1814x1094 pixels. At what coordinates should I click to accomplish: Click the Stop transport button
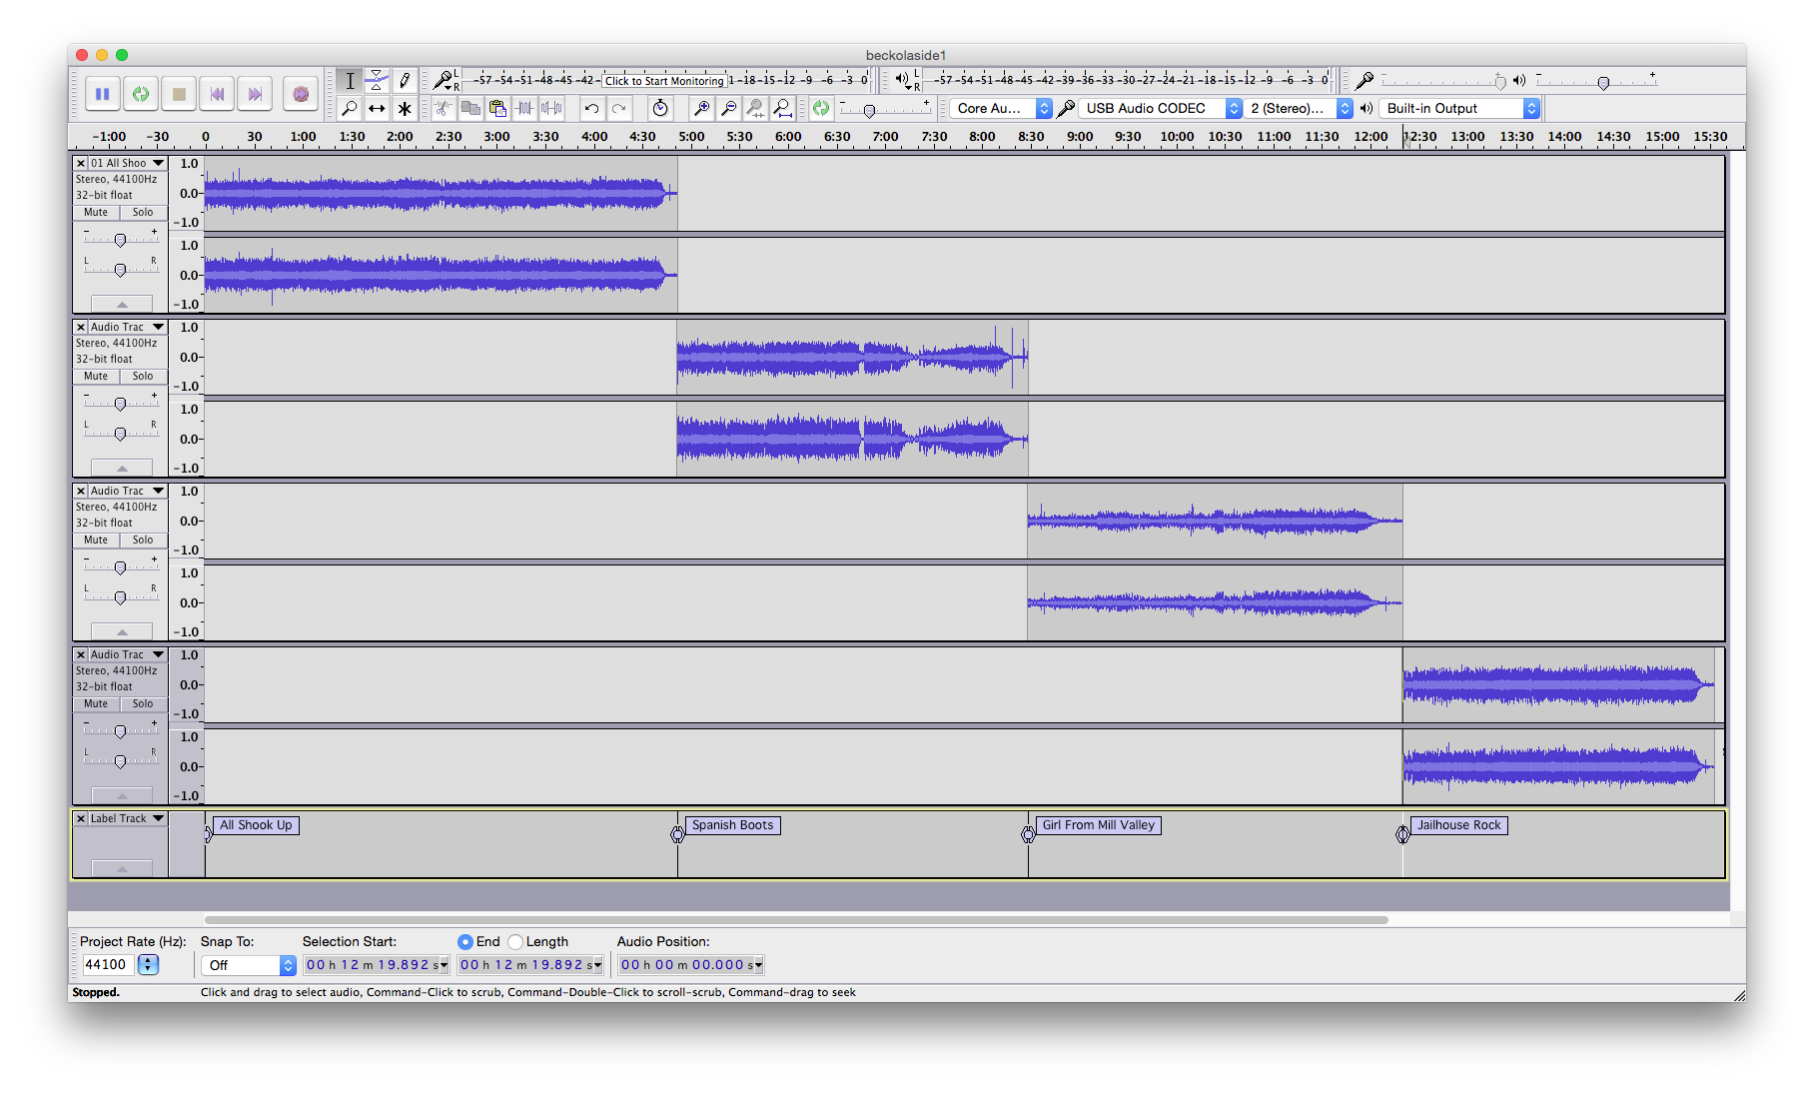coord(179,94)
